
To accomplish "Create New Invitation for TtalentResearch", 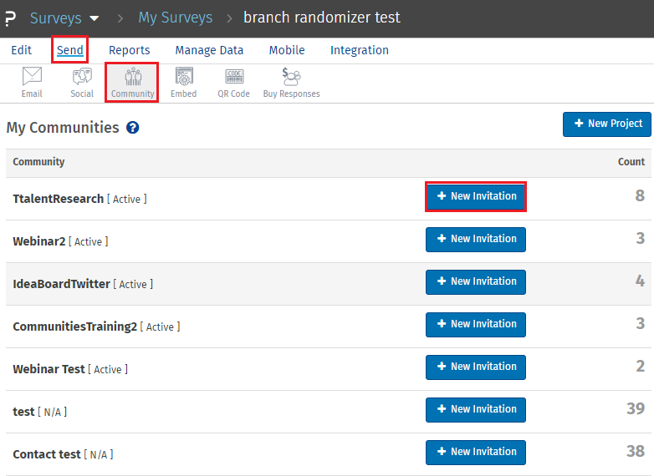I will pyautogui.click(x=476, y=196).
